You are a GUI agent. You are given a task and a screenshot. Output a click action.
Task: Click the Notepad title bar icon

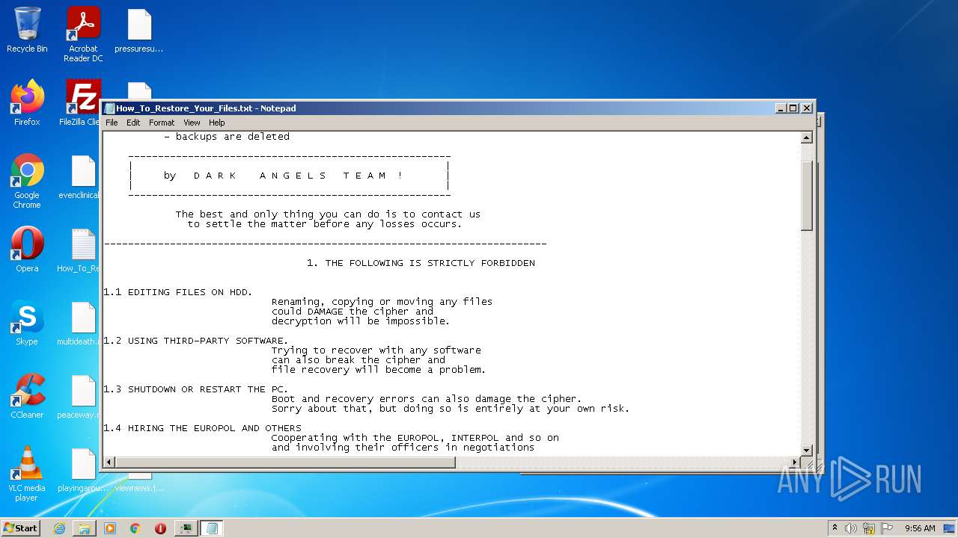point(109,108)
